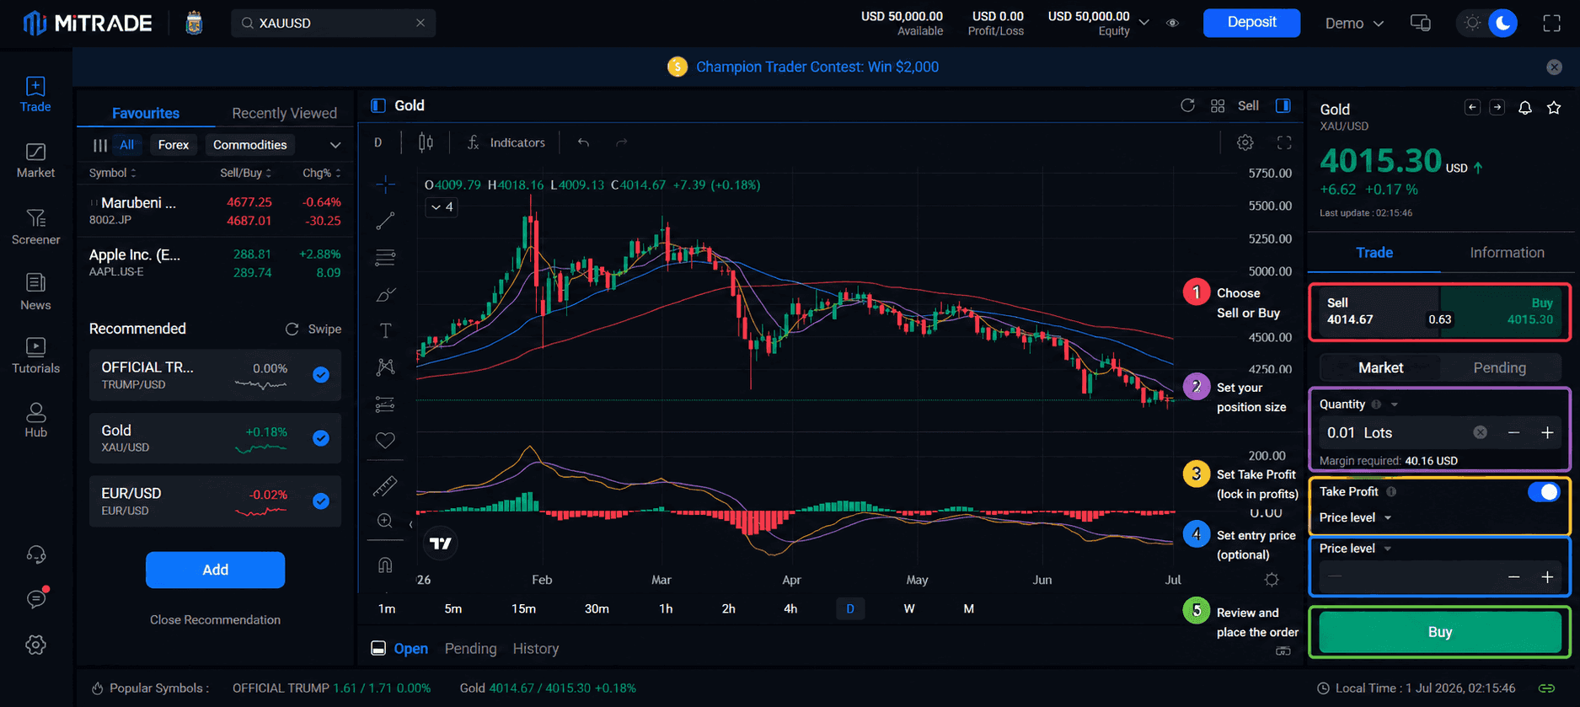Viewport: 1580px width, 707px height.
Task: Select the trend line drawing tool
Action: [x=385, y=222]
